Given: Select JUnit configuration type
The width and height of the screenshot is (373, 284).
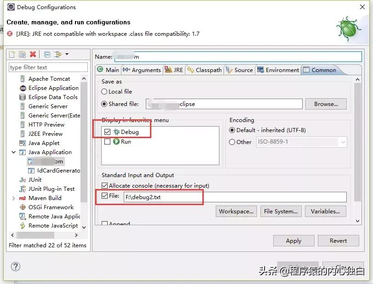Looking at the screenshot, I should point(35,180).
